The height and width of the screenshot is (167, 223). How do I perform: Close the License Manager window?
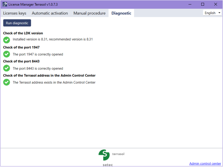click(216, 4)
